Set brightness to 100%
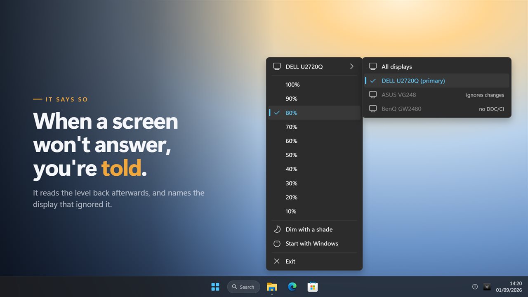The height and width of the screenshot is (297, 528). [314, 85]
